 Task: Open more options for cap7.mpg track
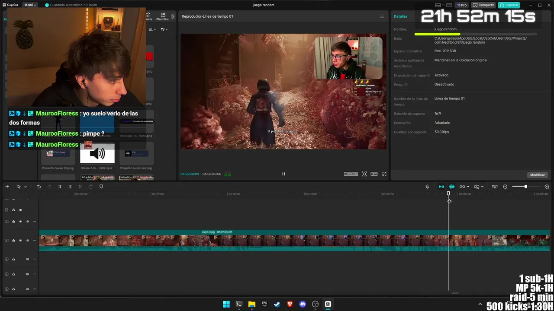34,241
